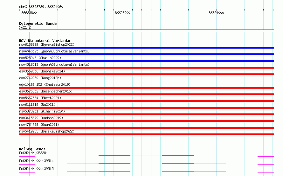The height and width of the screenshot is (176, 283).
Task: Click the chrX:86623789..86624060 region label
Action: (41, 7)
